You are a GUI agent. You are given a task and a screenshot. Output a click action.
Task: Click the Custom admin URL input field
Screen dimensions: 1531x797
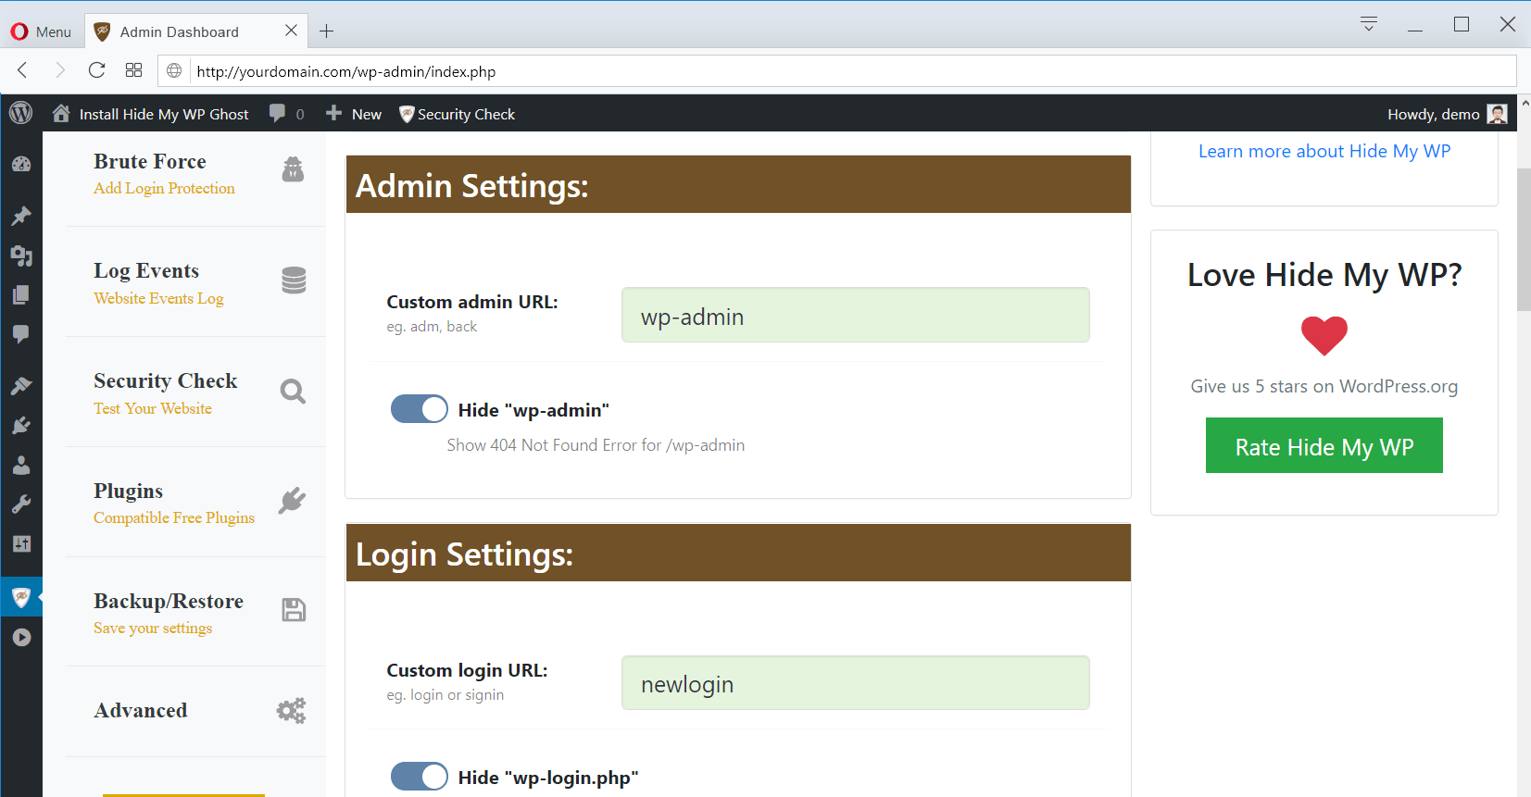(x=855, y=316)
